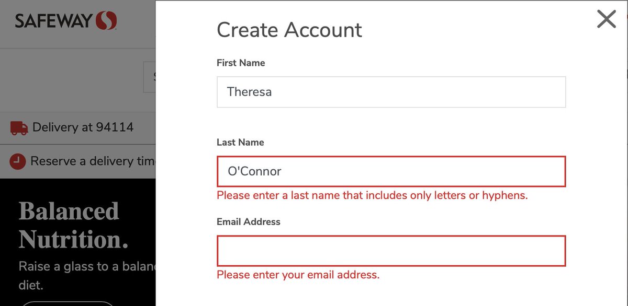628x306 pixels.
Task: Focus the First Name field containing Theresa
Action: click(391, 92)
